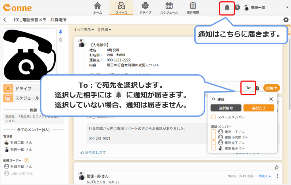Click the sidebar drive box icon
This screenshot has height=185, width=291.
8,89
